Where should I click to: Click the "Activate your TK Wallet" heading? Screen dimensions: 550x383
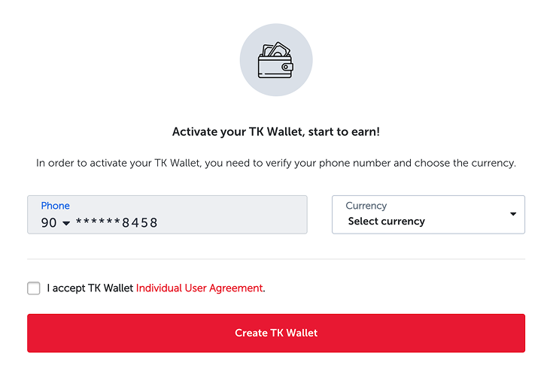point(275,131)
